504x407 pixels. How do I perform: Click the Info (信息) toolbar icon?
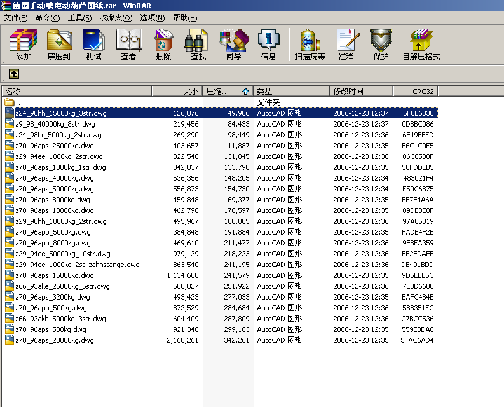[269, 40]
